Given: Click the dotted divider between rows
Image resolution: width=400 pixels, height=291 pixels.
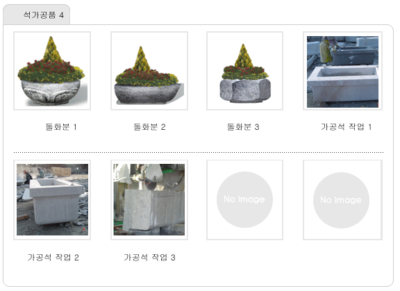Looking at the screenshot, I should (199, 152).
